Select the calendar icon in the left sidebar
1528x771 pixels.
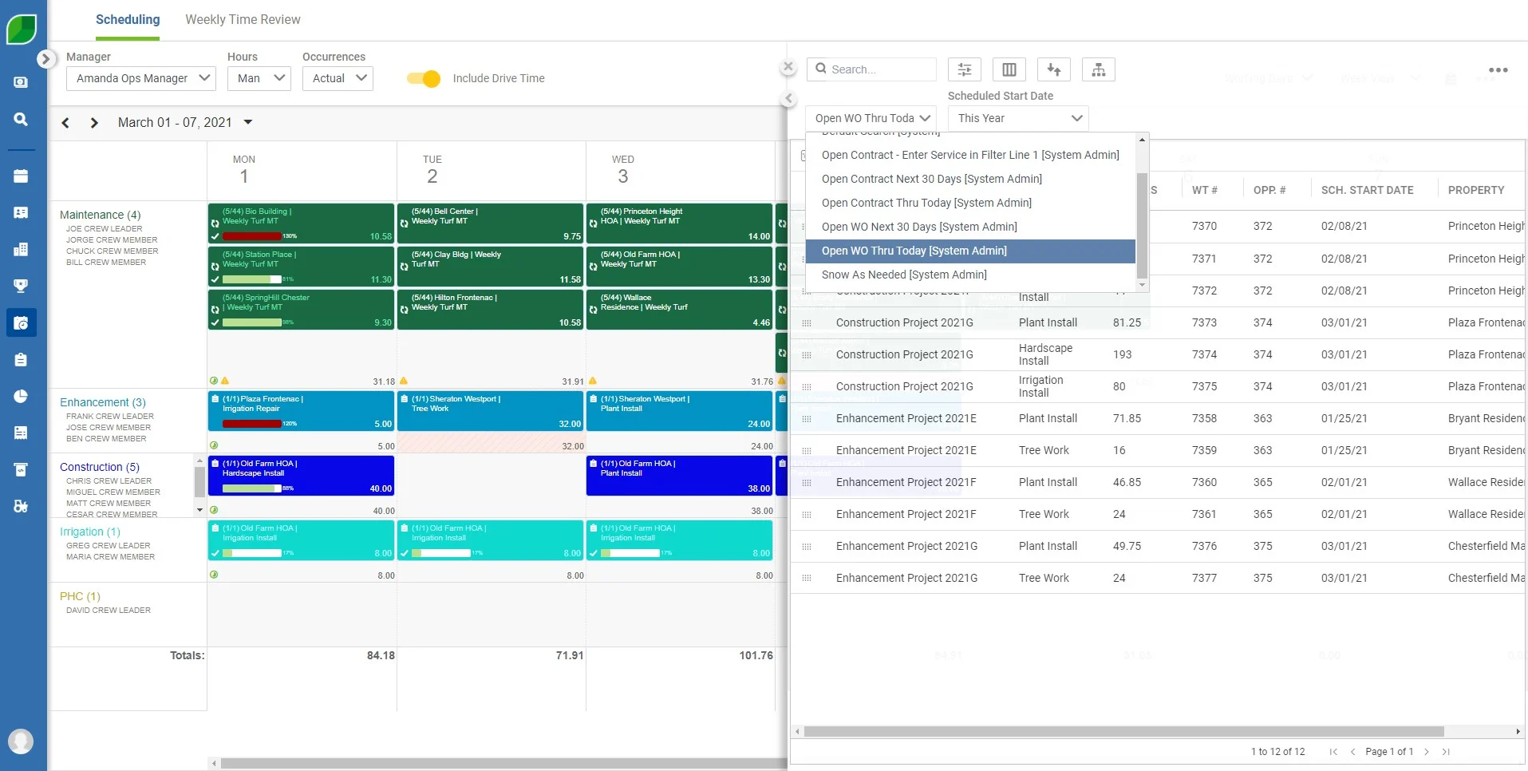tap(21, 175)
